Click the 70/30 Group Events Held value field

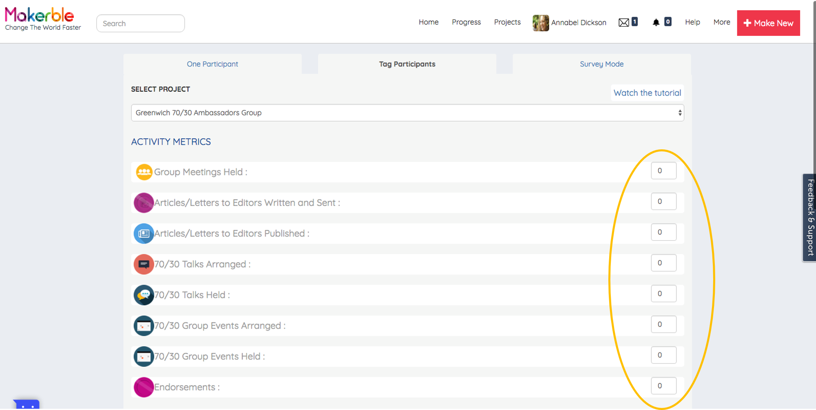tap(663, 355)
